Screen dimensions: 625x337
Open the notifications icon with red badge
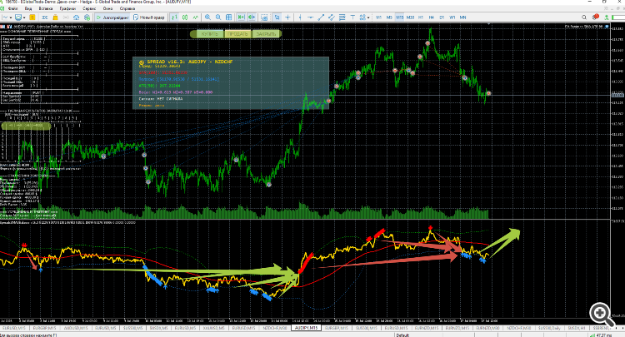pos(596,17)
